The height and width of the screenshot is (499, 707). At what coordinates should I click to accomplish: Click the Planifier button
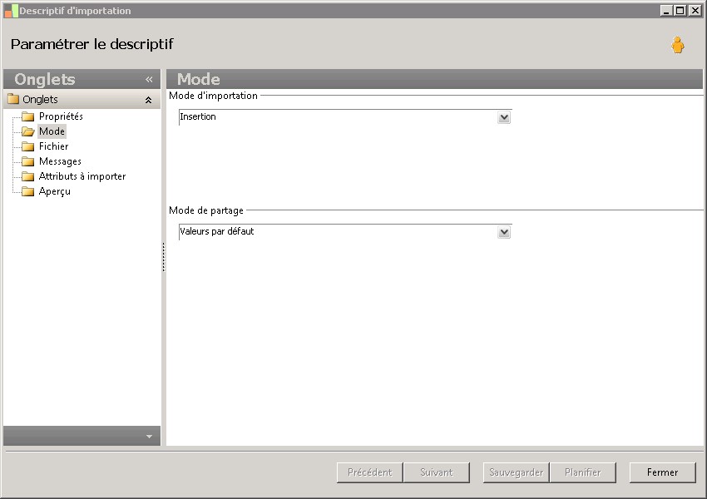click(x=582, y=472)
